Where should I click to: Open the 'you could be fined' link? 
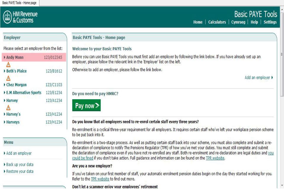(x=83, y=158)
